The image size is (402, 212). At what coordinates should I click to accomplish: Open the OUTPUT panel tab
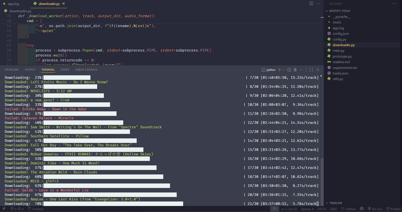point(30,70)
